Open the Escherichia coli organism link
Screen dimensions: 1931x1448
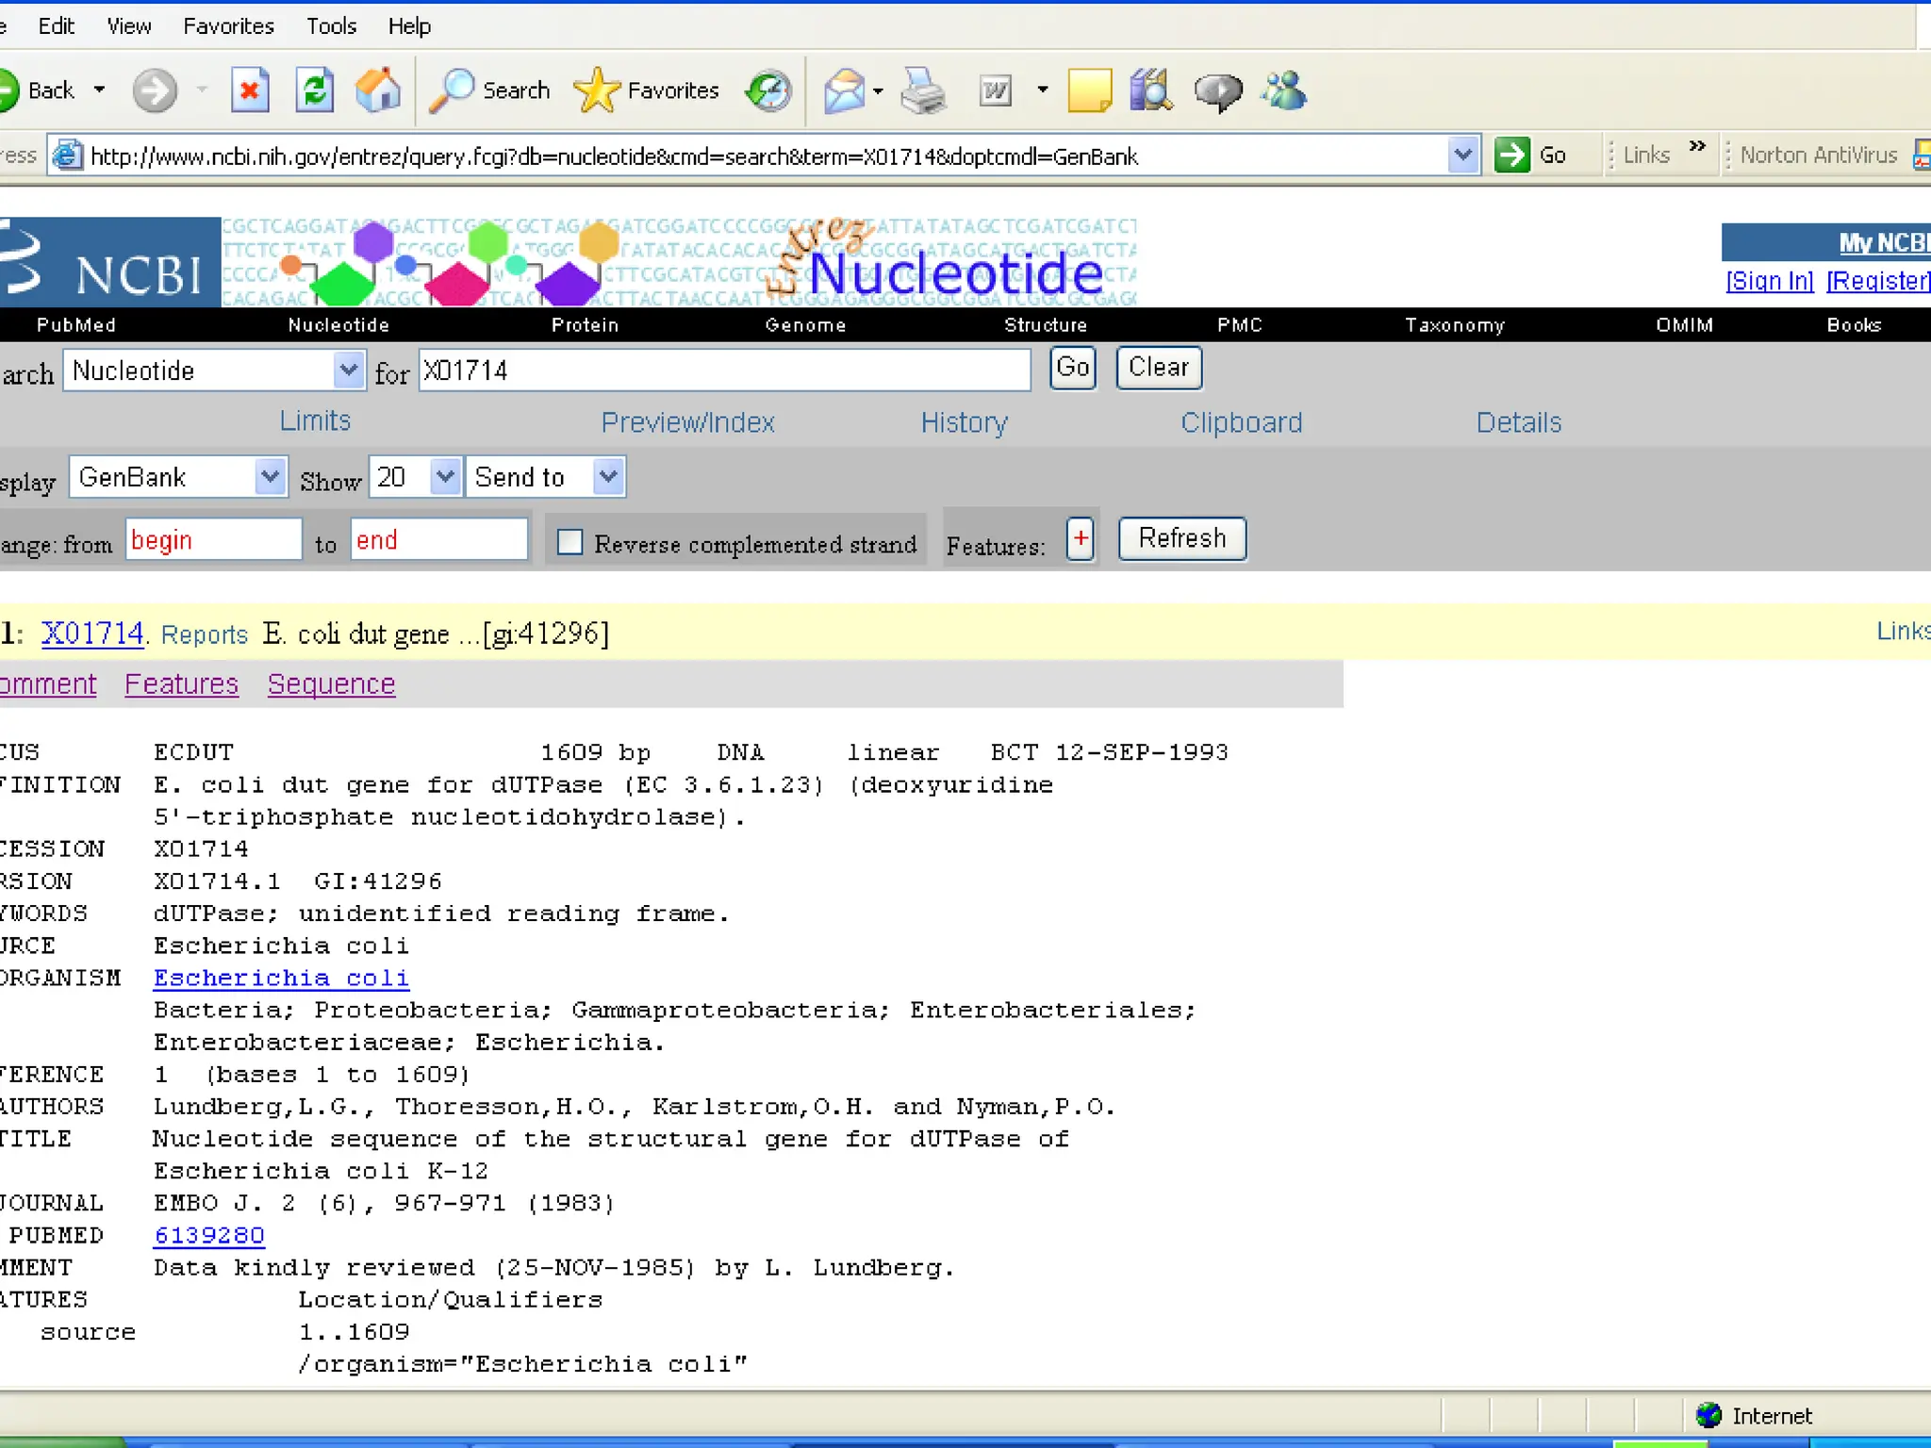point(281,978)
